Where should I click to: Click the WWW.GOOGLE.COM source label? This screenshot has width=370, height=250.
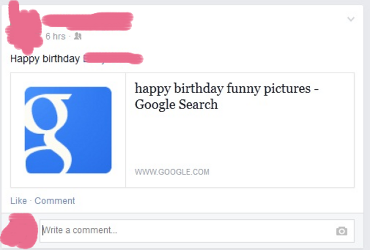coord(172,172)
